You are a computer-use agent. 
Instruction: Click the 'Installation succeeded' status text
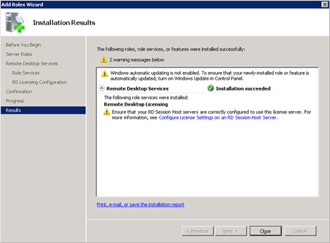(243, 88)
